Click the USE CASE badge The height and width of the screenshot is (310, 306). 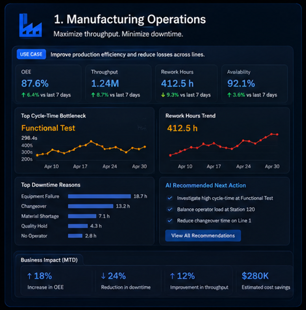point(31,54)
